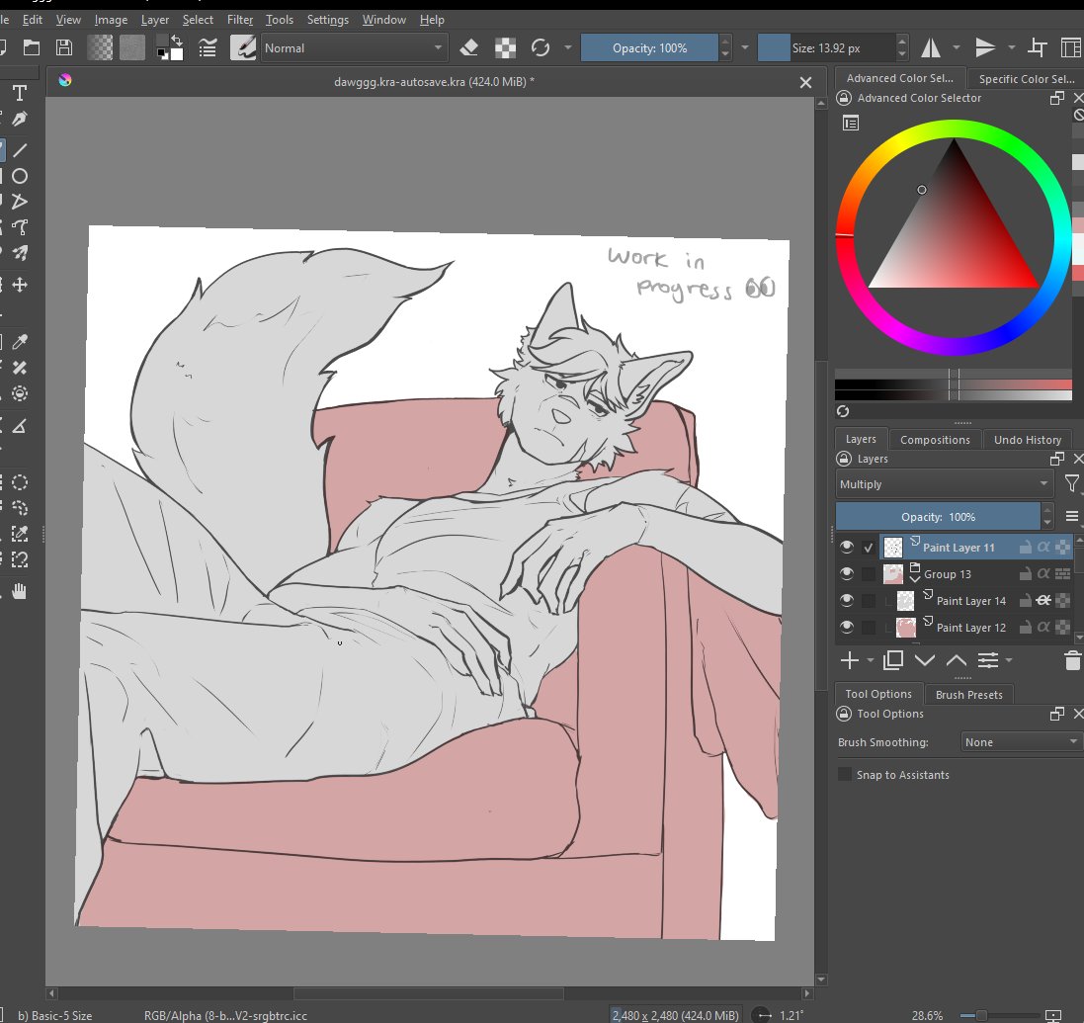The width and height of the screenshot is (1084, 1023).
Task: Open the Settings menu
Action: click(x=328, y=20)
